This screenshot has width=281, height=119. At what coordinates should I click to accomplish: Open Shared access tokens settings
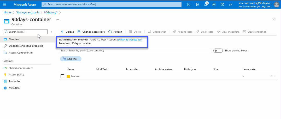[21, 68]
